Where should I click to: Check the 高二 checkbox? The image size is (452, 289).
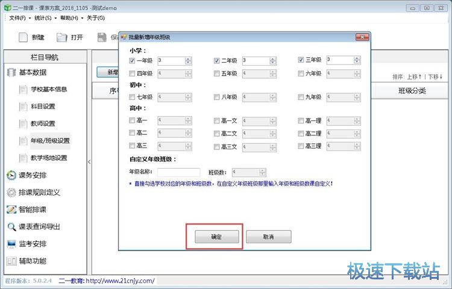tap(132, 132)
